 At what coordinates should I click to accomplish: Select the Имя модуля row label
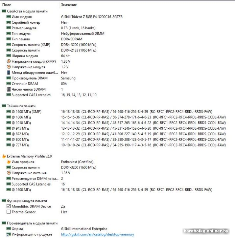click(x=22, y=17)
